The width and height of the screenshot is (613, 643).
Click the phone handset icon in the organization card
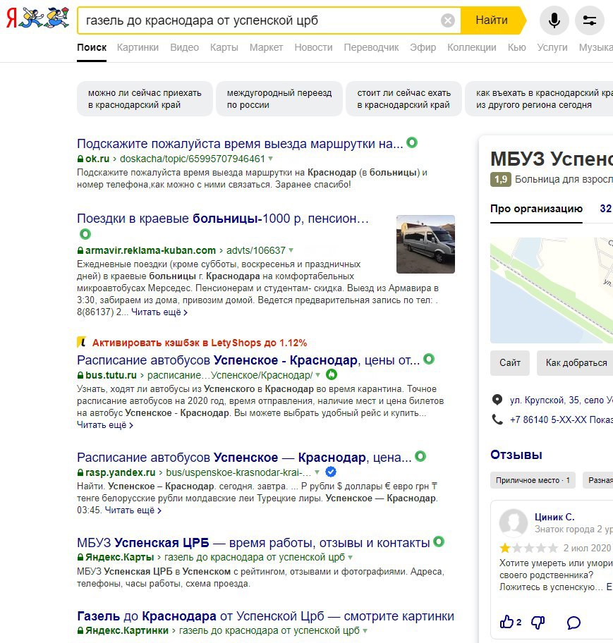pyautogui.click(x=497, y=420)
